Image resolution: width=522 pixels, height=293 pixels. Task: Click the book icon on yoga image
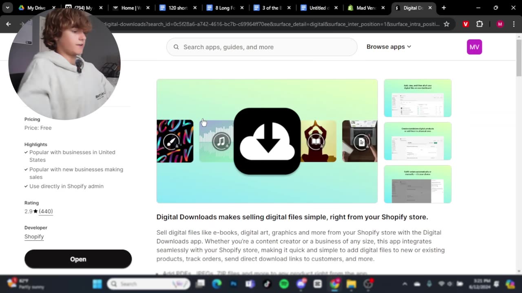coord(316,142)
